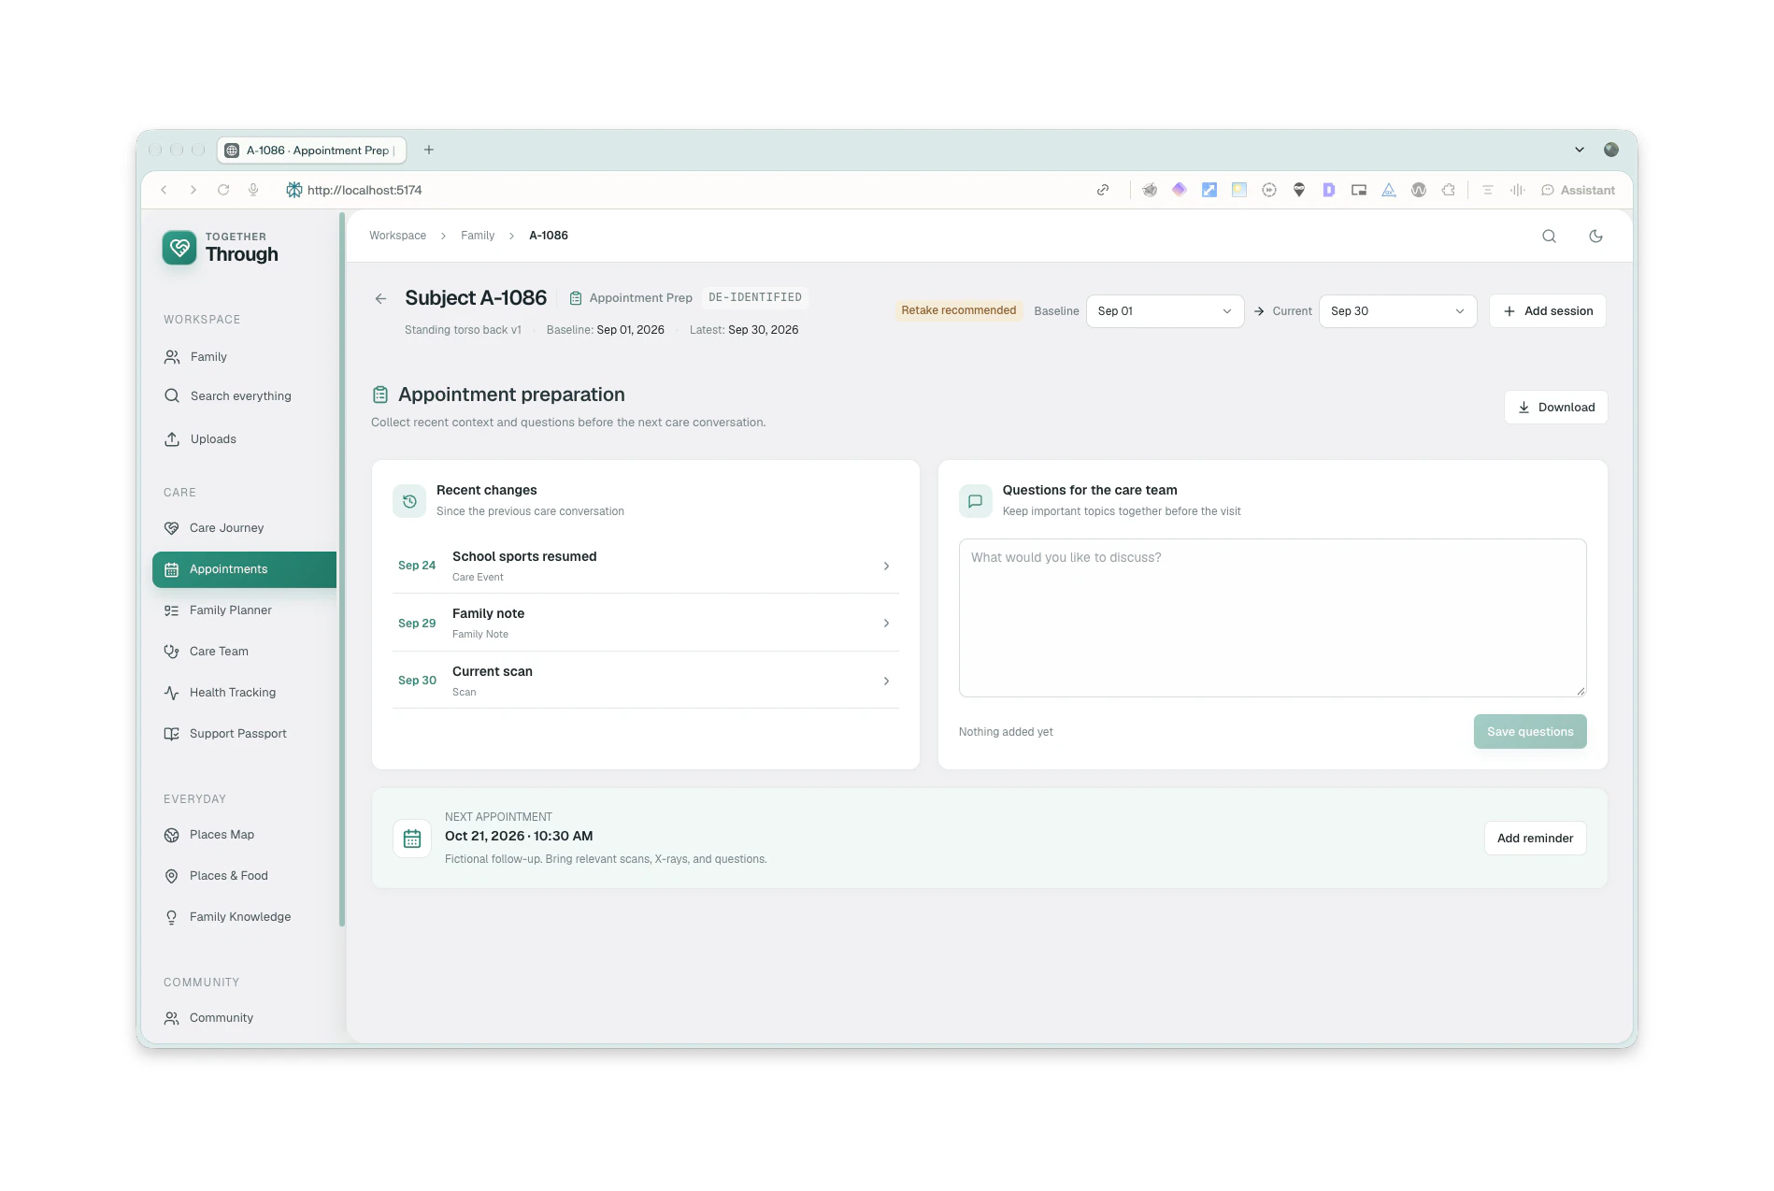The width and height of the screenshot is (1774, 1191).
Task: Go back using the arrow beside Subject A-1086
Action: point(380,299)
